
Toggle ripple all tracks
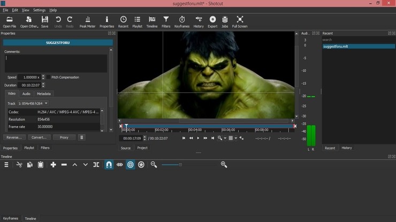[141, 165]
